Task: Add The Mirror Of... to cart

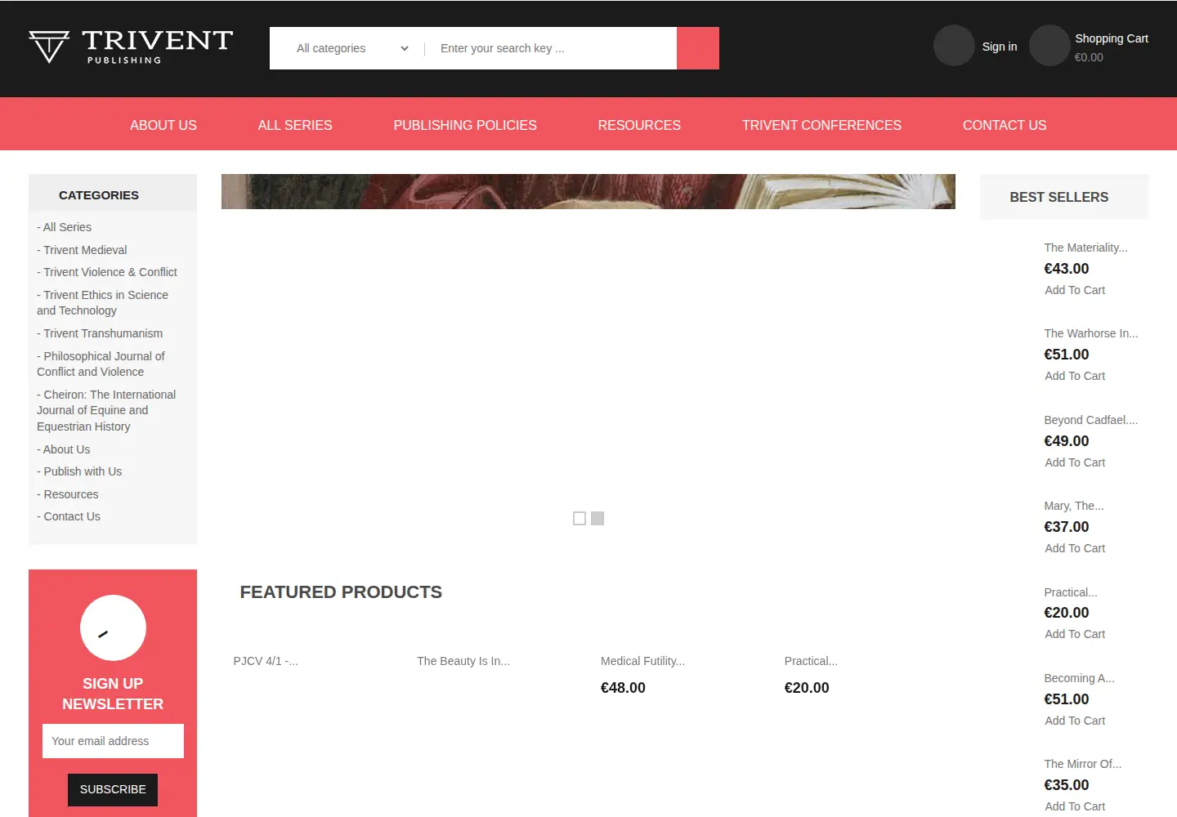Action: 1075,806
